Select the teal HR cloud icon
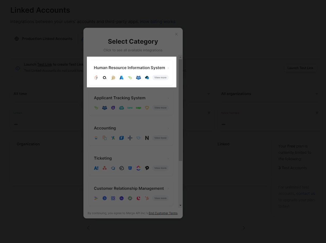 tap(122, 108)
